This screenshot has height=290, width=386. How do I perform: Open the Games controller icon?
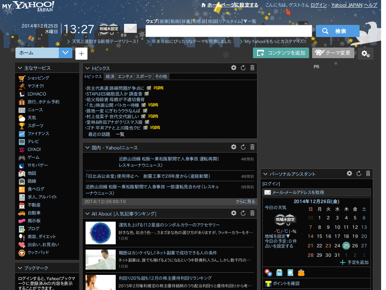tap(22, 157)
